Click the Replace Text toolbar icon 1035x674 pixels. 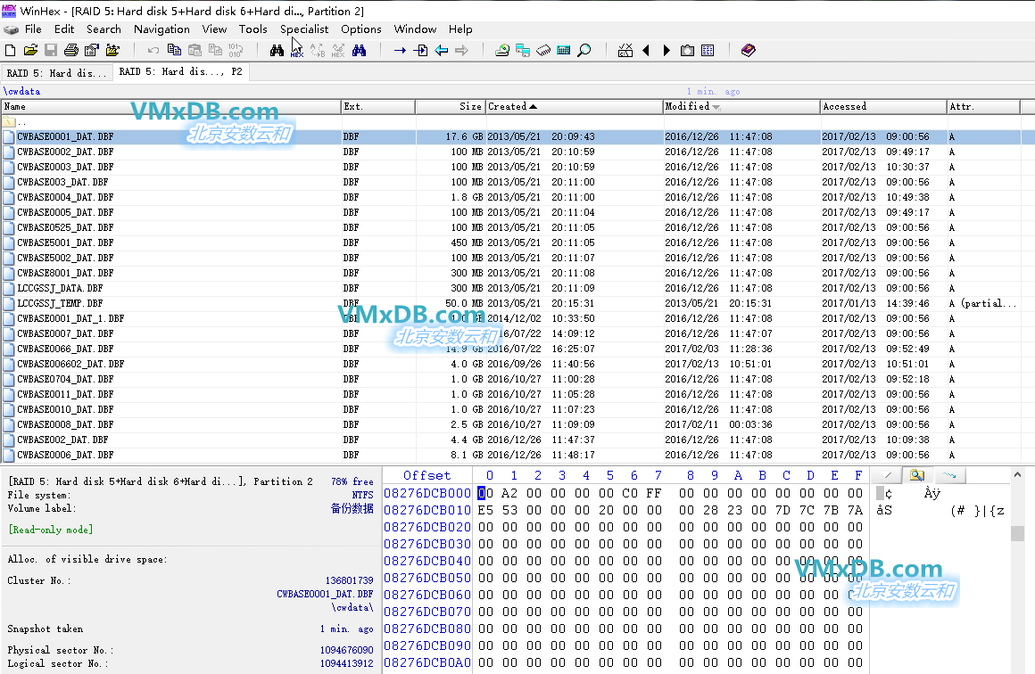click(x=318, y=50)
